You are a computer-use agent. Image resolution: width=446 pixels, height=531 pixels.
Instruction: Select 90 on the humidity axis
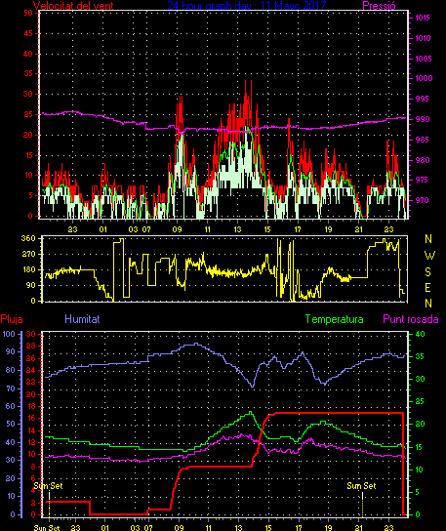point(11,351)
